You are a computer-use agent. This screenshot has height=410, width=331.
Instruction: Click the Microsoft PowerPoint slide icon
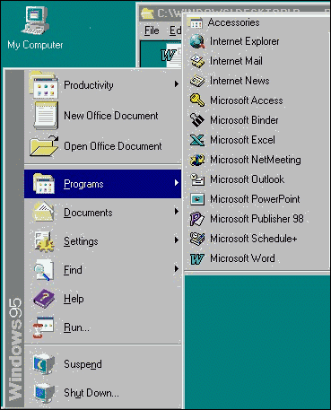click(x=197, y=199)
